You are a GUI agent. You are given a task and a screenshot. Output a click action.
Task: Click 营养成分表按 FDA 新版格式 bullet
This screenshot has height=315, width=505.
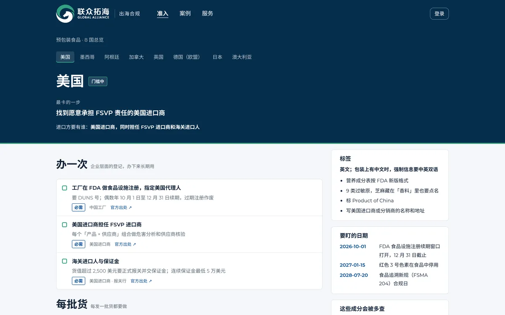coord(377,181)
